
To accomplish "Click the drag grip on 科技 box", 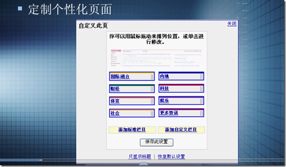I will 201,89.
